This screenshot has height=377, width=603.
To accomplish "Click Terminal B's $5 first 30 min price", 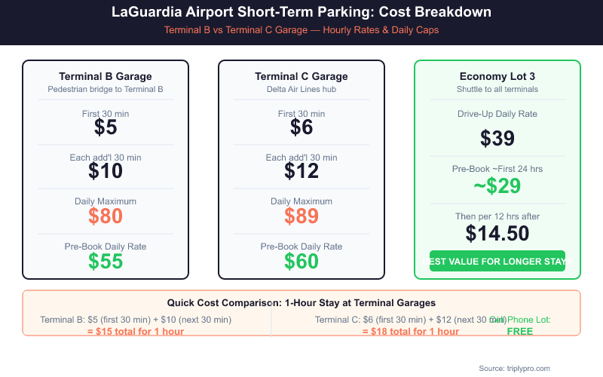I will click(x=106, y=127).
